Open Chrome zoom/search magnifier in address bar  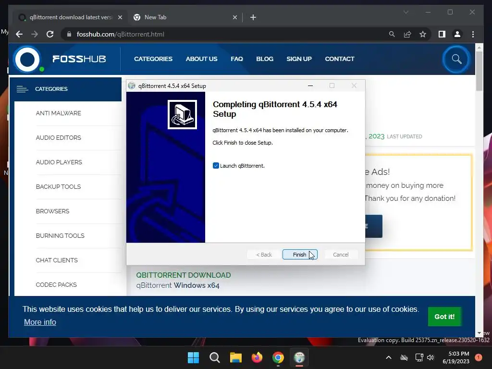(392, 34)
